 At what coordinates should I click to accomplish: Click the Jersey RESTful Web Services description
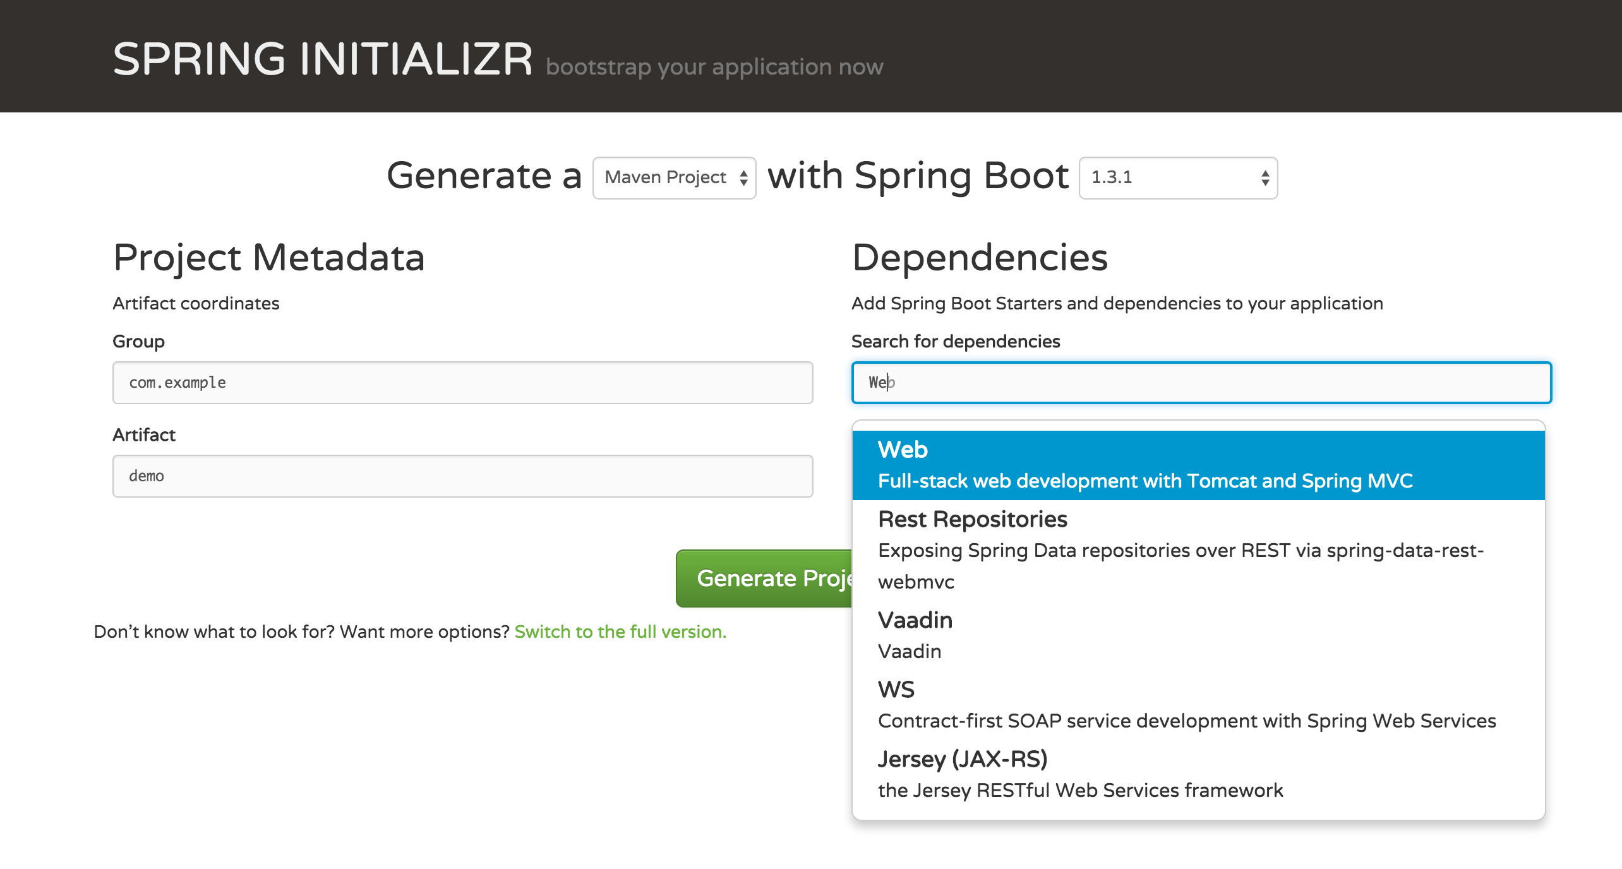pos(1080,791)
